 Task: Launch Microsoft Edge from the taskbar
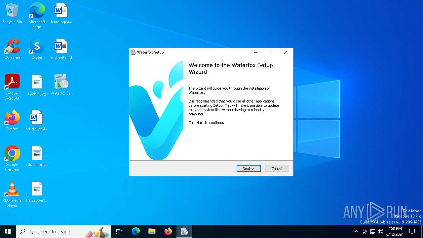pyautogui.click(x=136, y=231)
